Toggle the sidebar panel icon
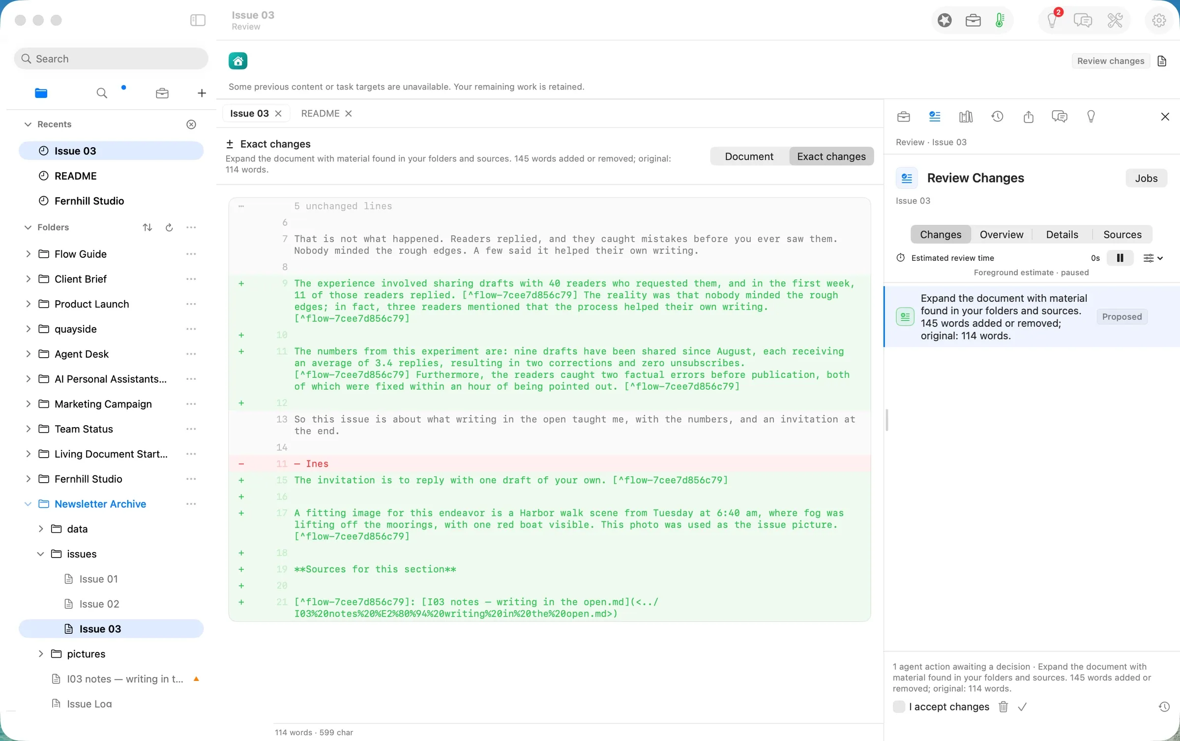 (198, 20)
